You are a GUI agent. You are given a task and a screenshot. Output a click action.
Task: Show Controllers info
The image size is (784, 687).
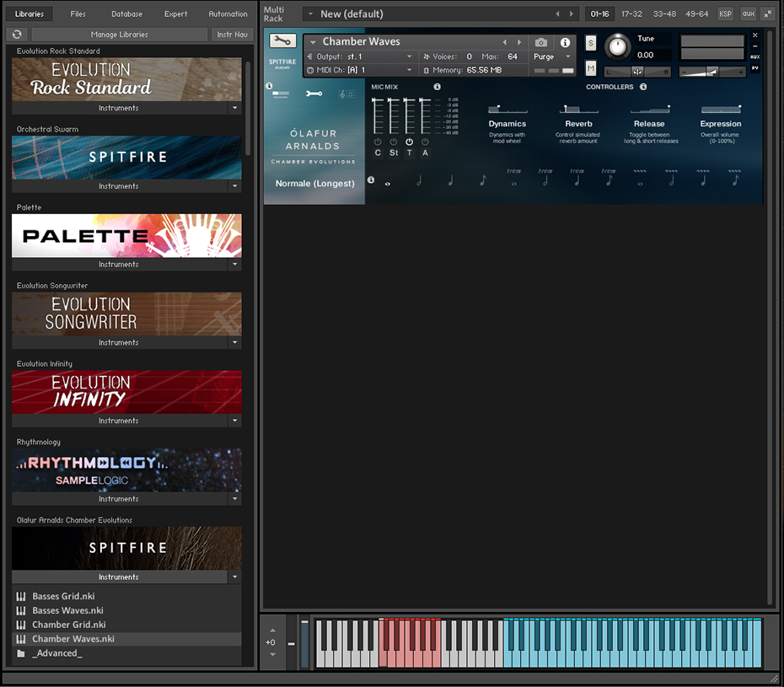pyautogui.click(x=643, y=87)
